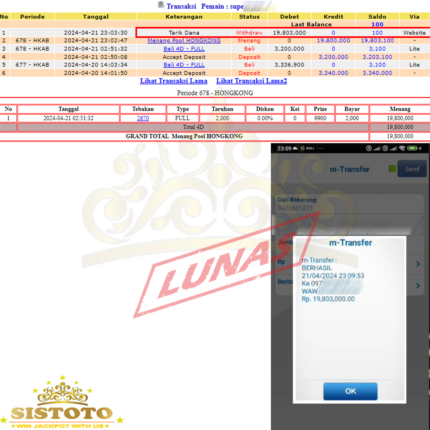Tap the battery icon in phone status bar
This screenshot has height=430, width=430.
[x=413, y=148]
